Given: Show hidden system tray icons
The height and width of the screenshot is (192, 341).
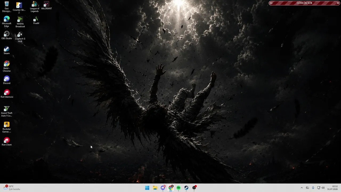Looking at the screenshot, I should click(302, 188).
